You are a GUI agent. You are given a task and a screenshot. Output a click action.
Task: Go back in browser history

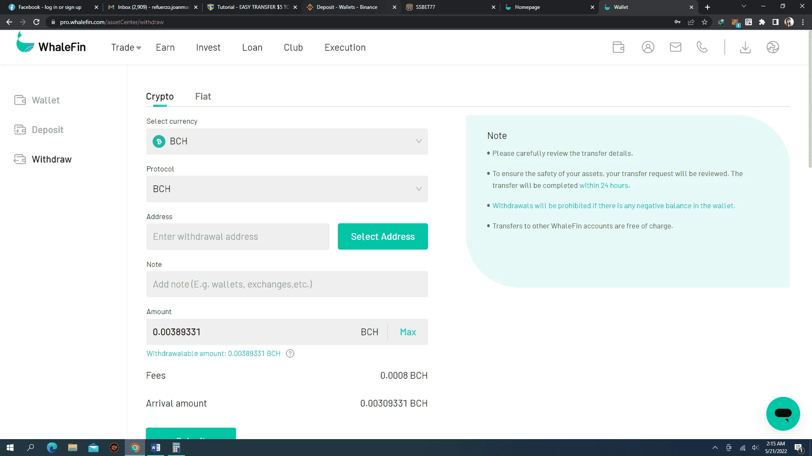point(9,22)
